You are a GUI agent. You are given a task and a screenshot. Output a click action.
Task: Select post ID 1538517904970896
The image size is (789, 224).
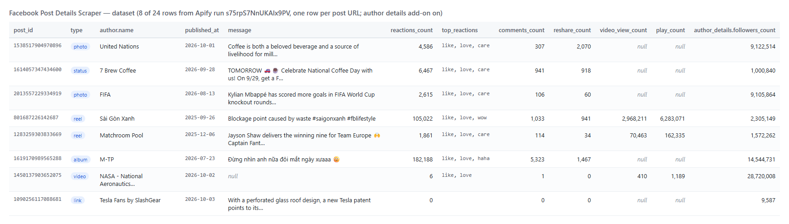(38, 46)
